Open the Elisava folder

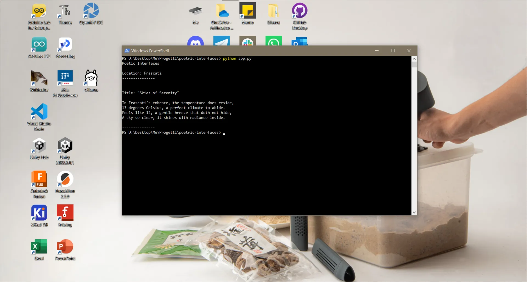click(x=274, y=12)
